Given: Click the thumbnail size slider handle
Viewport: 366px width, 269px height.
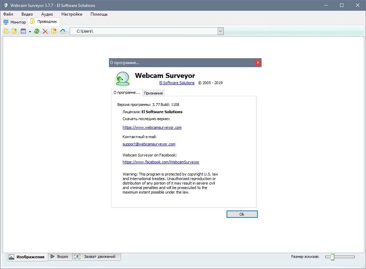Looking at the screenshot, I should [332, 257].
